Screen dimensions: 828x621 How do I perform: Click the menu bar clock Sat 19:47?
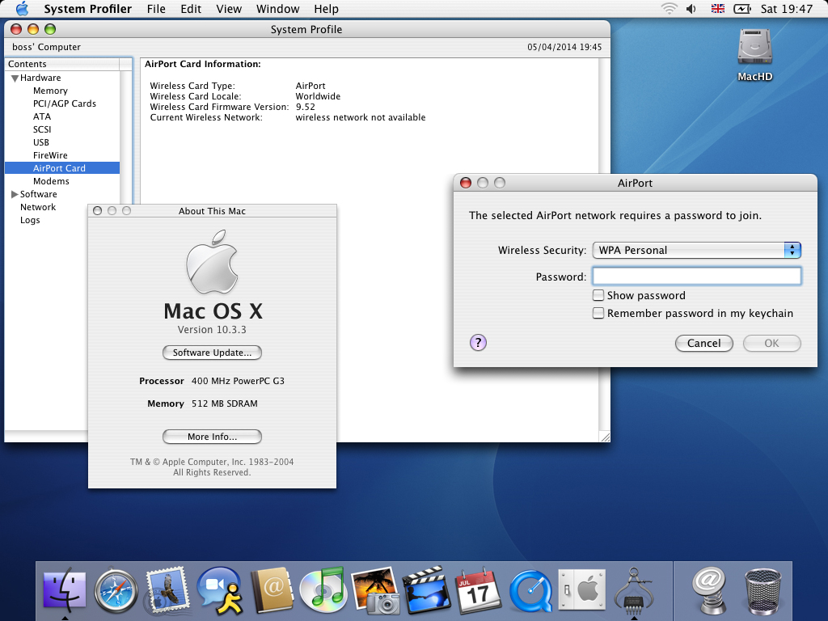(x=786, y=9)
